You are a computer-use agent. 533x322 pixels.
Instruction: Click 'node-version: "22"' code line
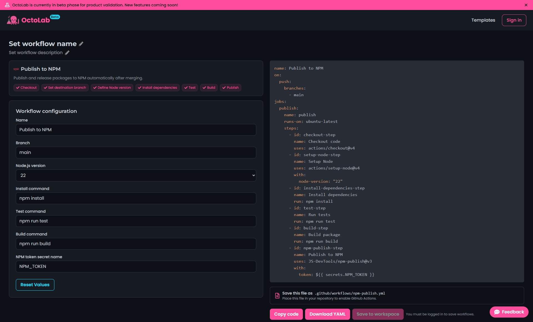tap(321, 181)
